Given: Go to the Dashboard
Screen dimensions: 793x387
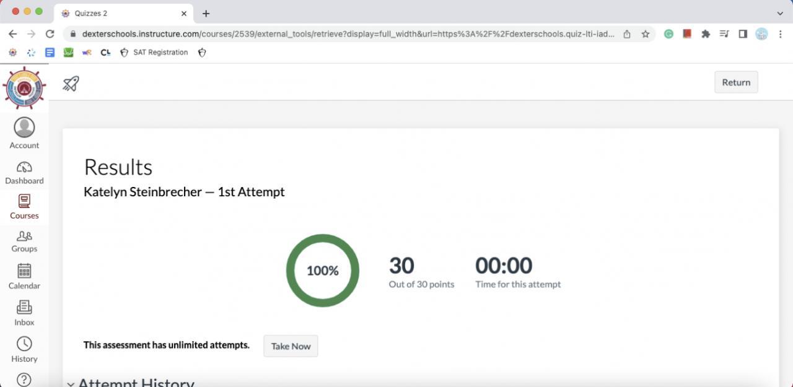Looking at the screenshot, I should click(x=24, y=173).
